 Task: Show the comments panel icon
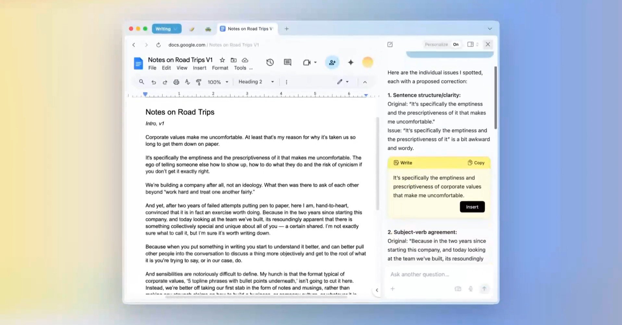tap(287, 62)
